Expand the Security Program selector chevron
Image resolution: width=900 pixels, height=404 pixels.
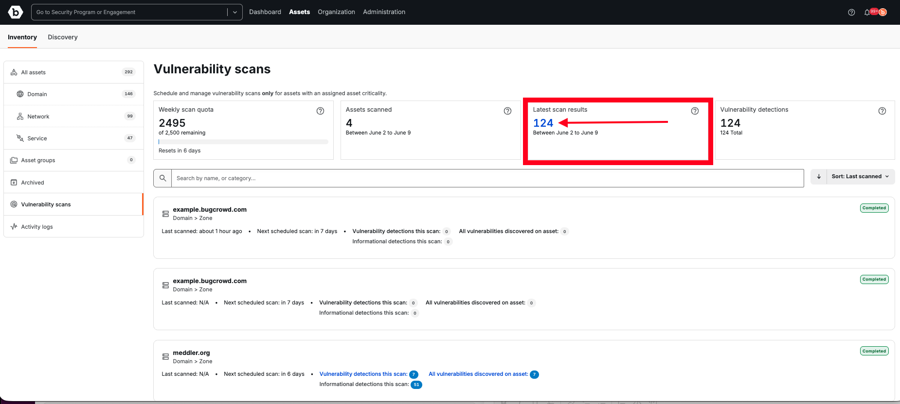[x=235, y=12]
